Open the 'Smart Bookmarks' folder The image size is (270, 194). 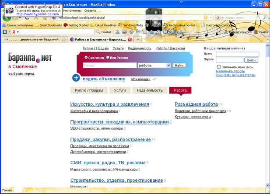tap(49, 25)
